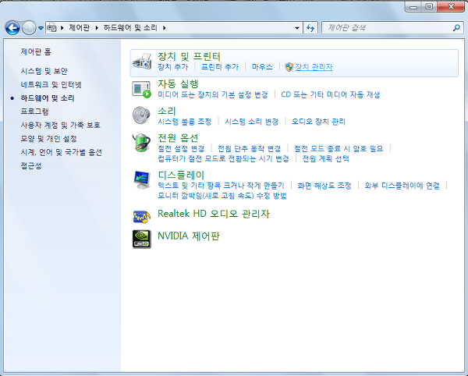Viewport: 468px width, 376px height.
Task: Click 절전 모드 종료 시 암호 필요
Action: (339, 148)
